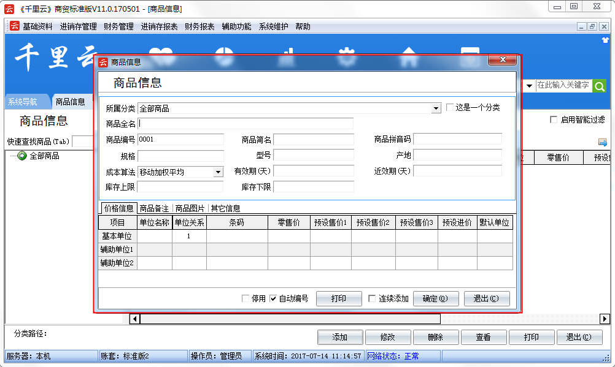Click the shirt skin icon at top right
The width and height of the screenshot is (615, 367).
pos(605,40)
